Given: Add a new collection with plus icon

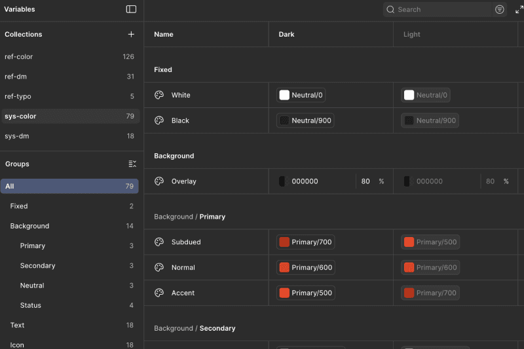Looking at the screenshot, I should pyautogui.click(x=131, y=35).
